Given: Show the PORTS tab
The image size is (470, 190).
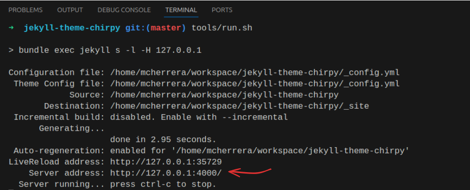Looking at the screenshot, I should click(x=222, y=10).
